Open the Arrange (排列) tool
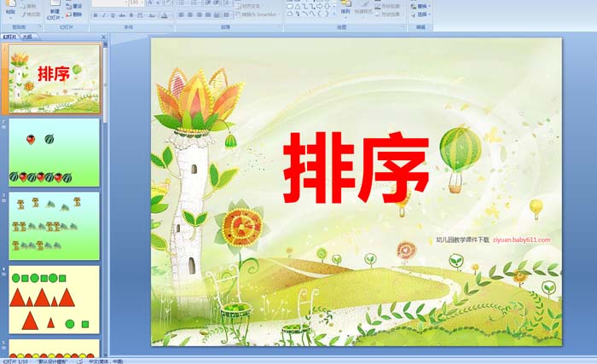 pyautogui.click(x=345, y=9)
